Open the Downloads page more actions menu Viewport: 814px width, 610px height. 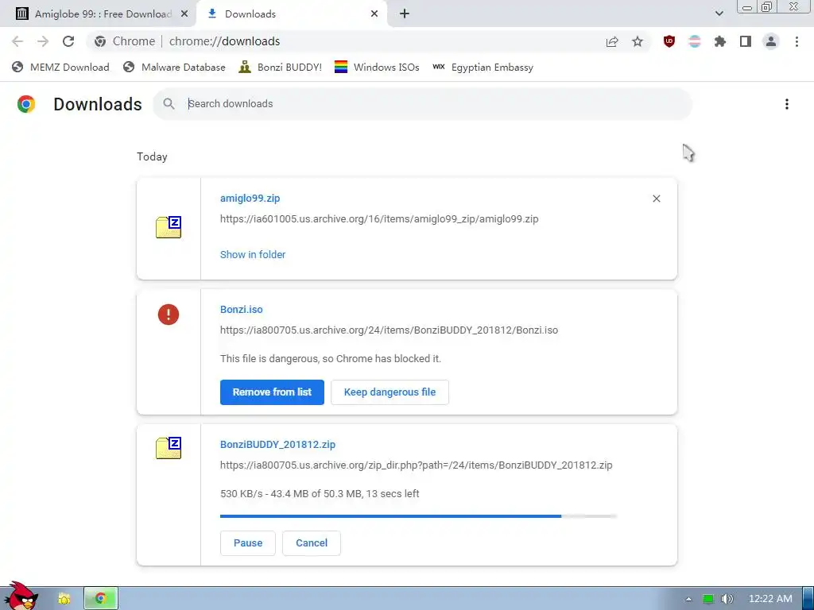click(787, 104)
